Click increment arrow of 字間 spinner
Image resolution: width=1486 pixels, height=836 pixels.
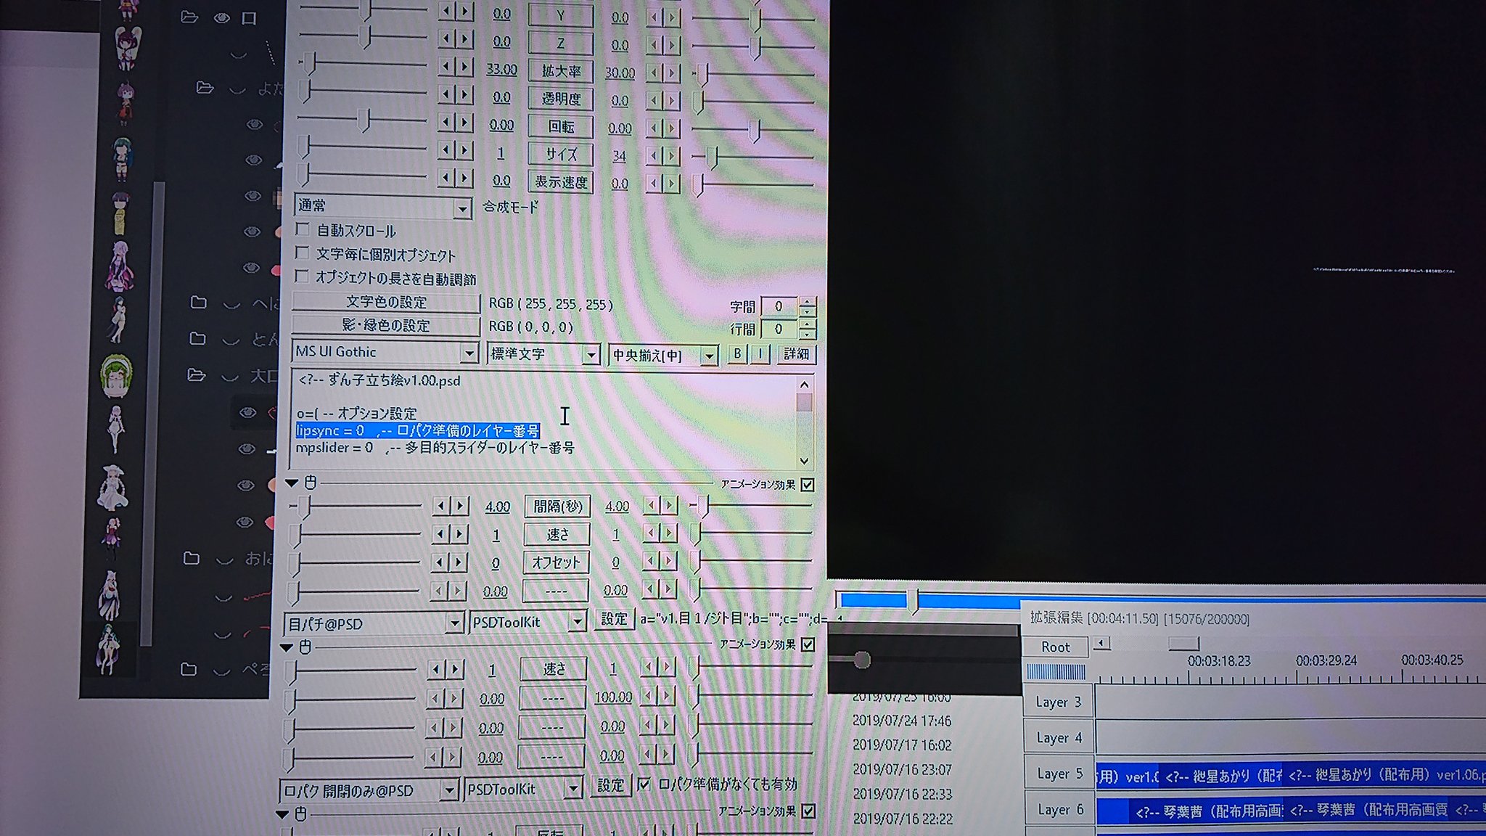tap(808, 301)
